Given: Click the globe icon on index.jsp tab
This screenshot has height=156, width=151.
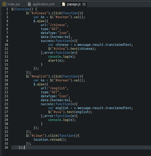Looking at the screenshot, I should click(x=4, y=4).
